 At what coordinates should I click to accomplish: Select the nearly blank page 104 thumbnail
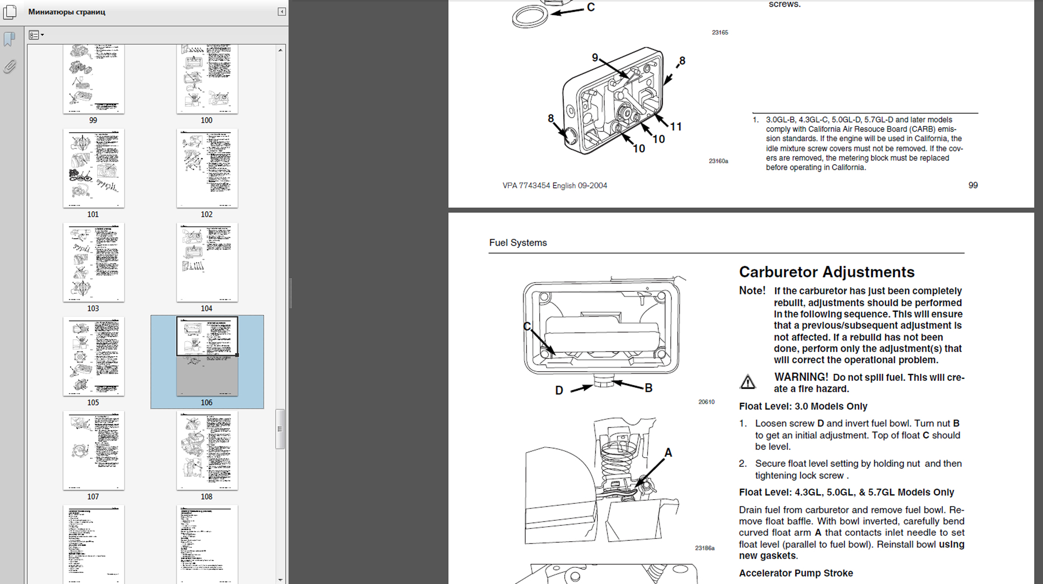tap(207, 262)
